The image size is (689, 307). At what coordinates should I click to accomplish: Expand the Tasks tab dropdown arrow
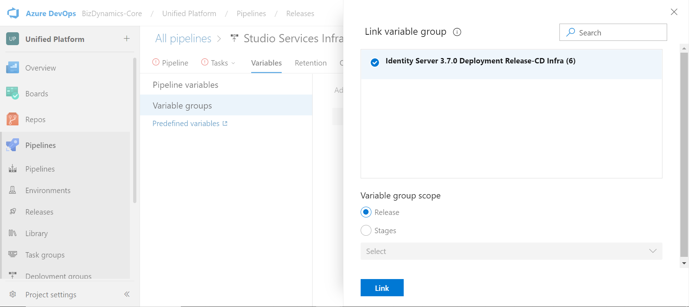click(x=233, y=63)
